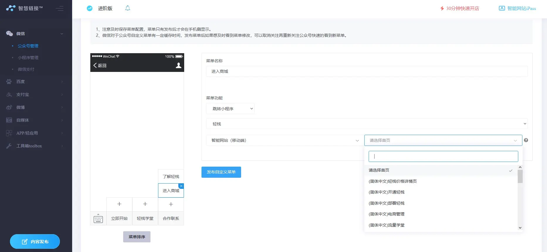Open 小程序管理 in the sidebar
This screenshot has width=547, height=252.
[x=28, y=58]
